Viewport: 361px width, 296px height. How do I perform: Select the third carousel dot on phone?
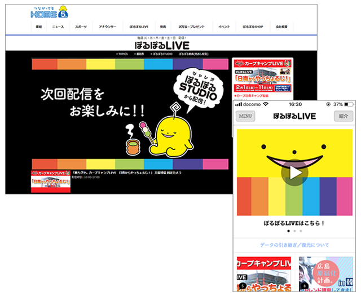[301, 231]
